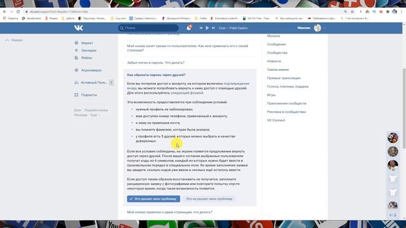The width and height of the screenshot is (406, 228).
Task: Open the Яндекс bookmark
Action: [x=51, y=18]
